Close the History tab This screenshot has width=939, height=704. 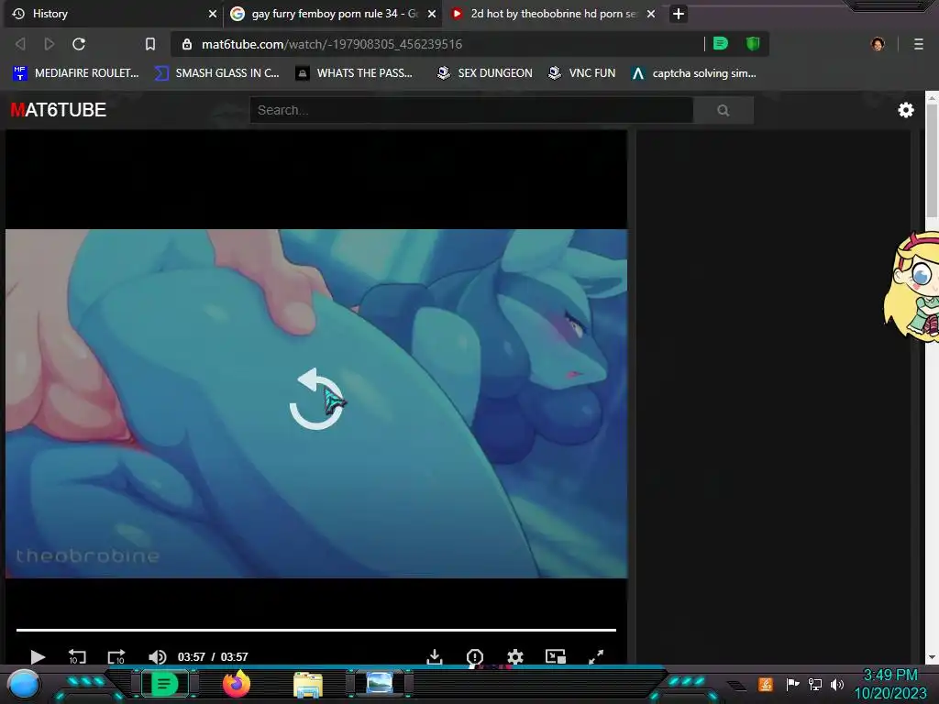213,13
